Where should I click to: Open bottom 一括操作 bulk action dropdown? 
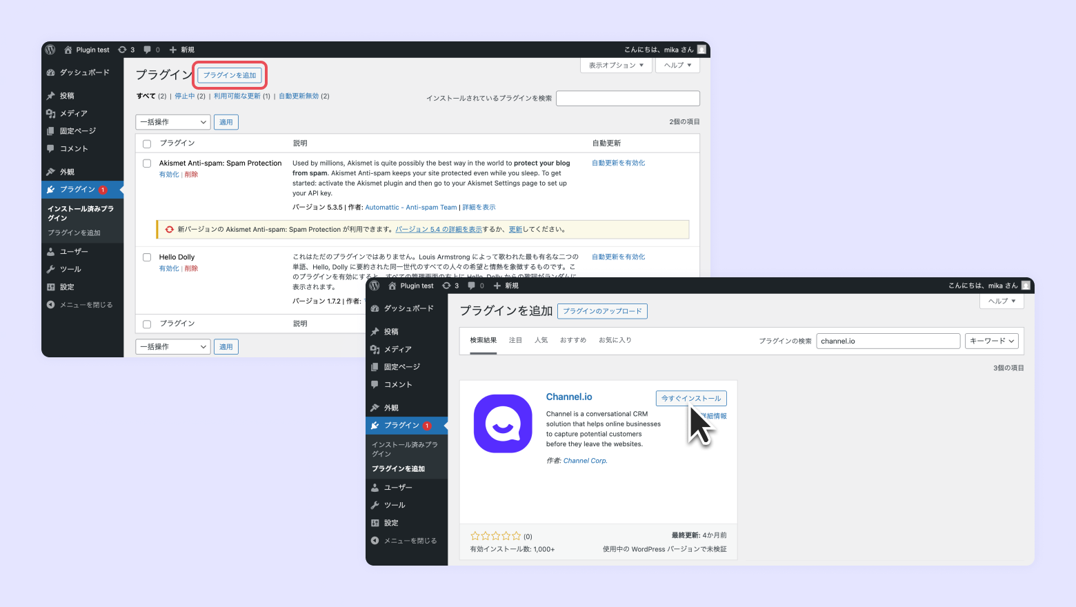(172, 346)
